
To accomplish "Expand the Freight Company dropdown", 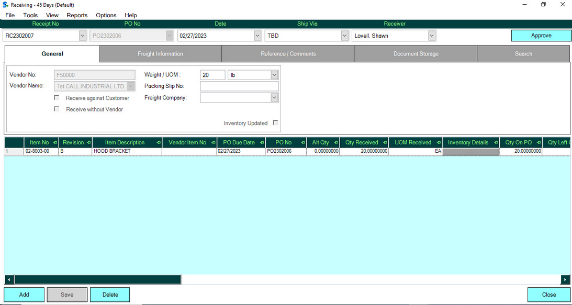I will [x=274, y=98].
